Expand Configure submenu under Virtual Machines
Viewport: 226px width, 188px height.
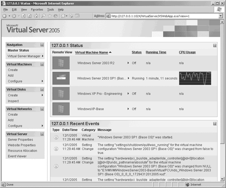pos(42,81)
